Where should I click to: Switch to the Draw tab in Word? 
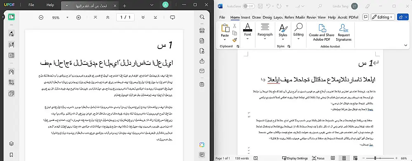256,17
